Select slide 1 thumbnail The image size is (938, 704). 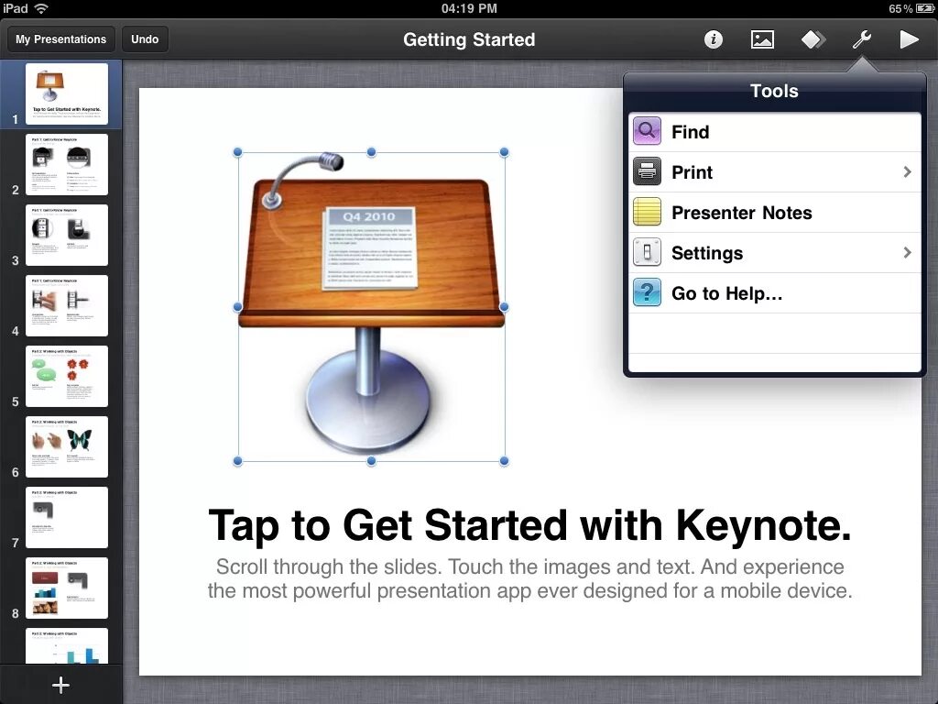point(66,93)
